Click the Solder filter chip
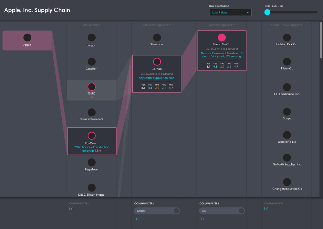This screenshot has height=229, width=323. [157, 211]
